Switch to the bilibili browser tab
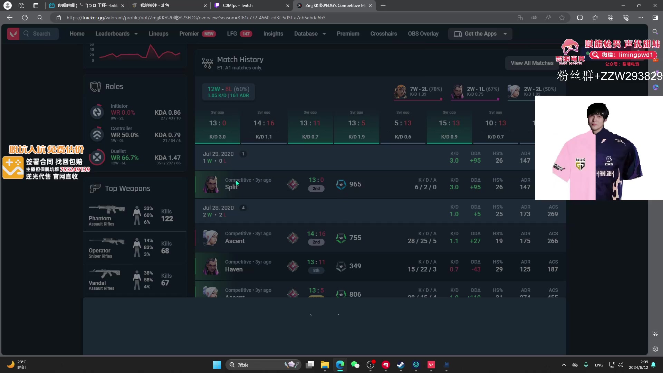This screenshot has width=663, height=373. pos(87,6)
